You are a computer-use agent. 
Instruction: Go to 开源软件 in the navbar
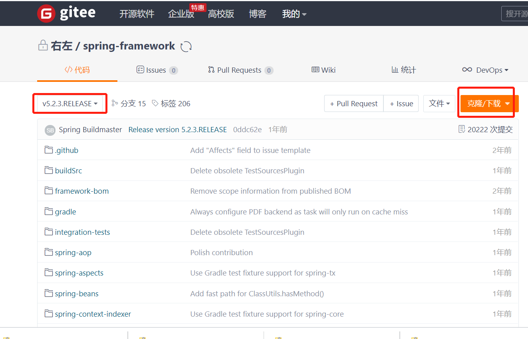click(x=137, y=14)
